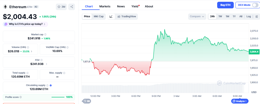
Task: Open the Compare dropdown
Action: pos(197,16)
